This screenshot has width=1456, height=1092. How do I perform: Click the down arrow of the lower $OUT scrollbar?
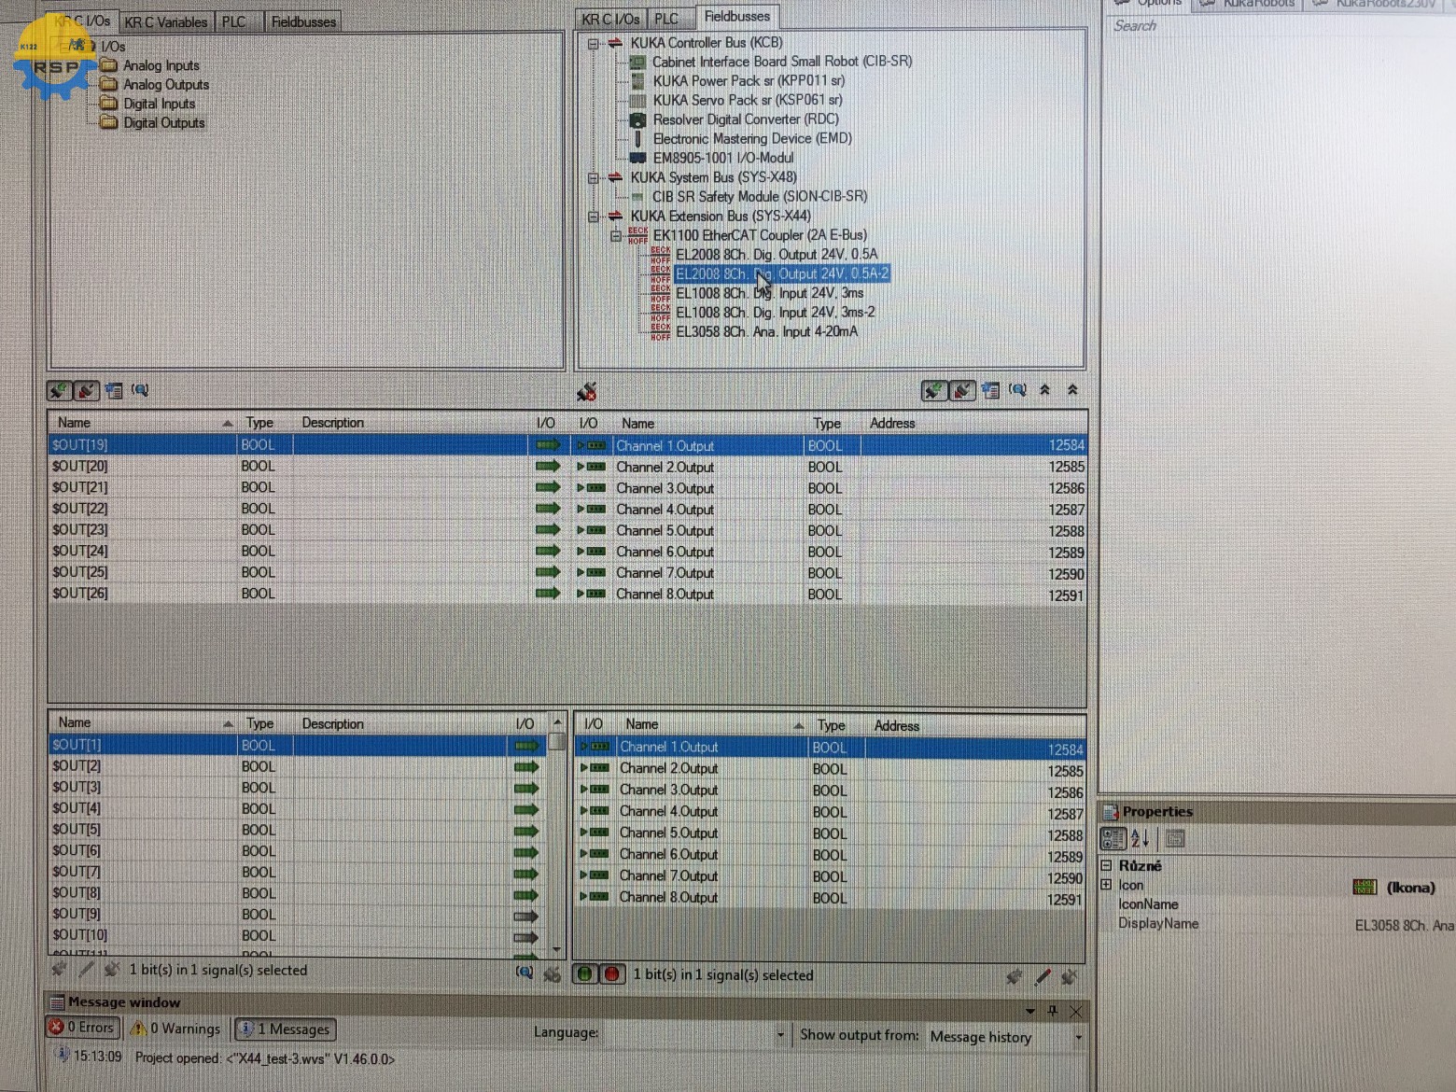[x=557, y=950]
